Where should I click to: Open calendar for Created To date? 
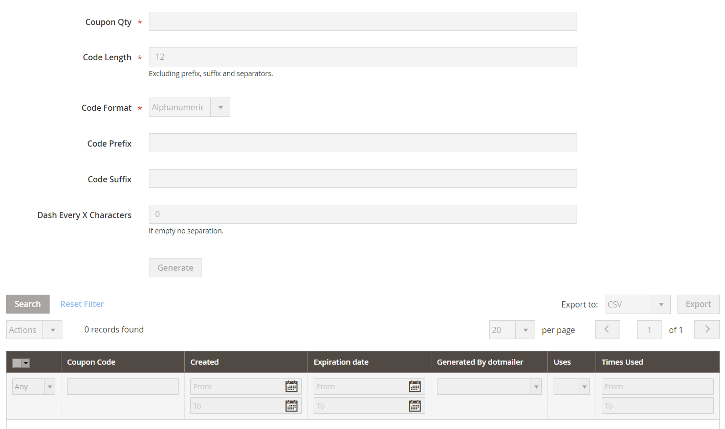pyautogui.click(x=291, y=406)
